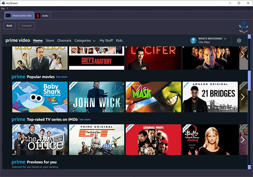Open the John Wick movie thumbnail
This screenshot has height=177, width=253.
tap(97, 97)
